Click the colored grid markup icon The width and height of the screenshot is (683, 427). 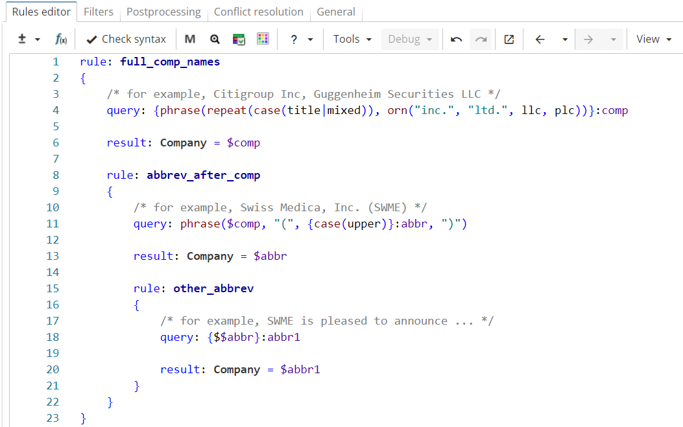coord(262,39)
